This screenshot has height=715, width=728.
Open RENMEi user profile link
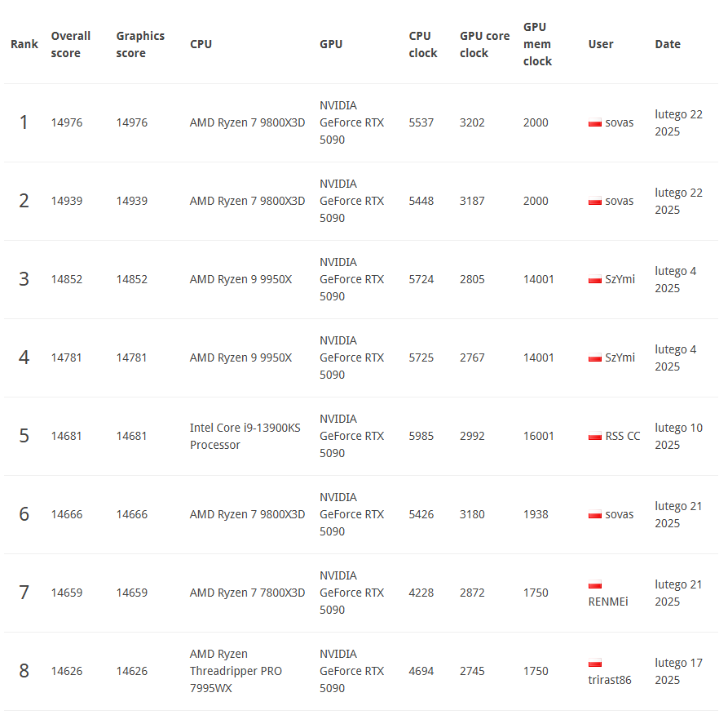point(608,602)
